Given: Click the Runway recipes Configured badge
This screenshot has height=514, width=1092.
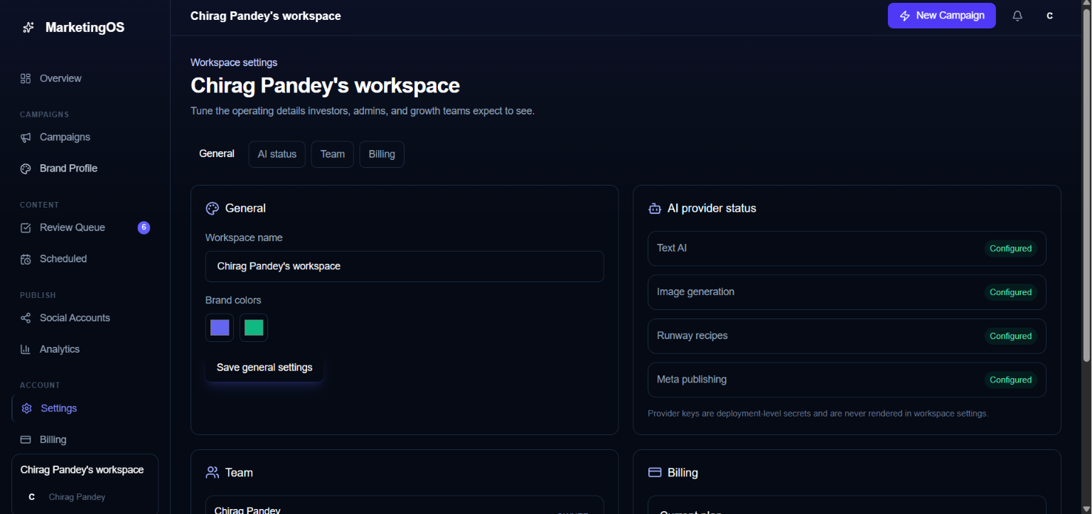Looking at the screenshot, I should 1010,336.
